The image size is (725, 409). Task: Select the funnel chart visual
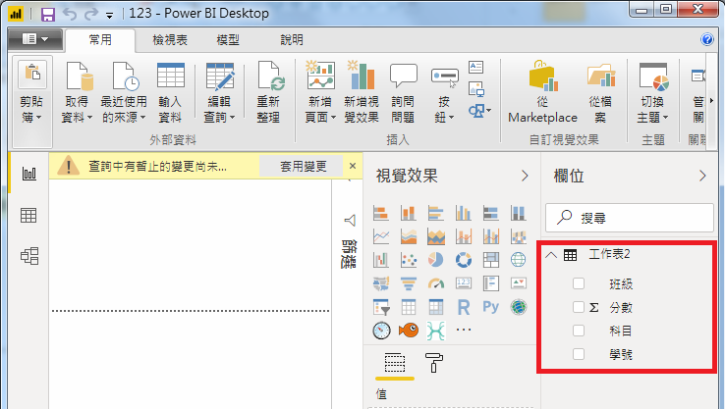pos(409,283)
